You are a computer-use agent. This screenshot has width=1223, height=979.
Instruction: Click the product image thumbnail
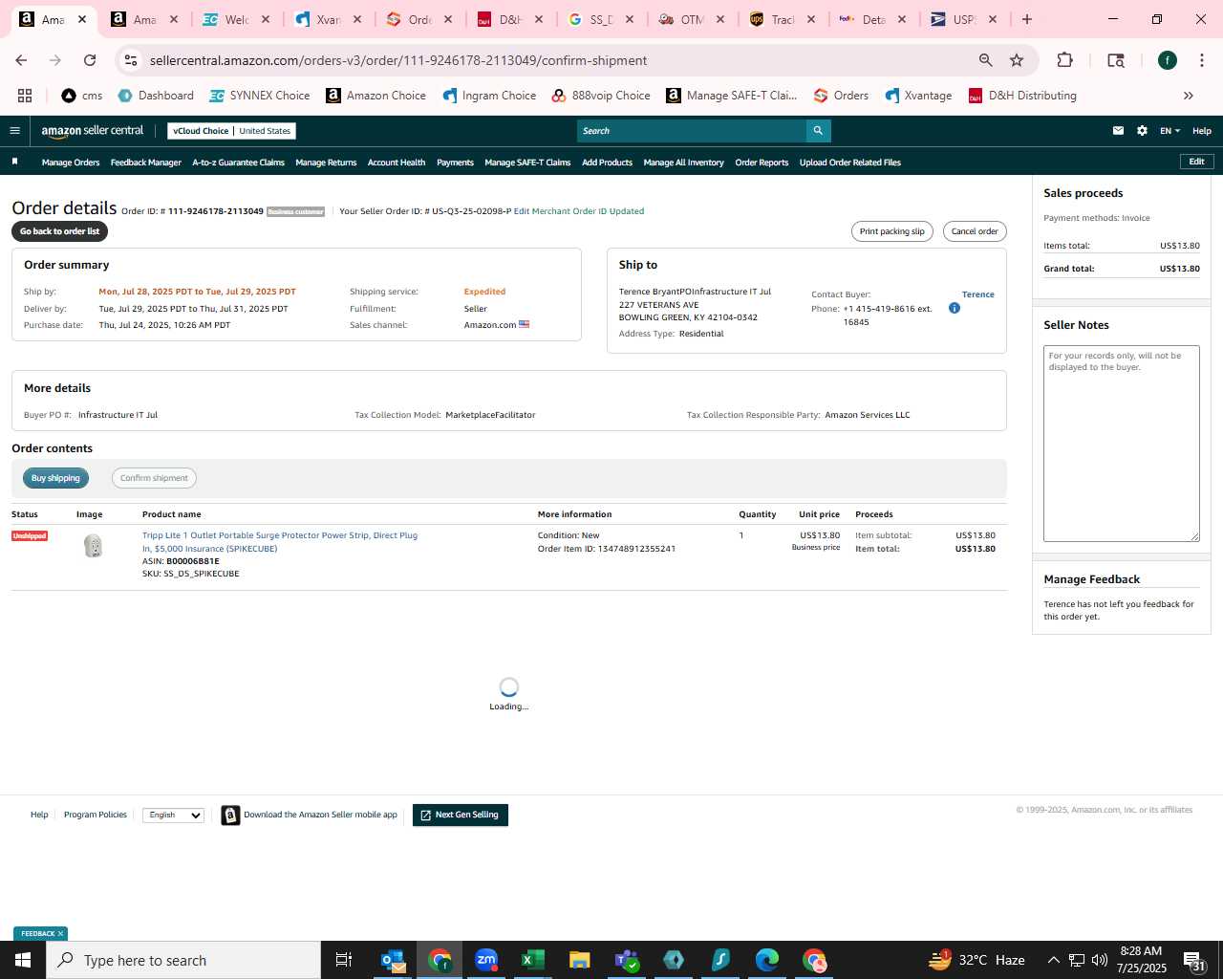pos(93,546)
